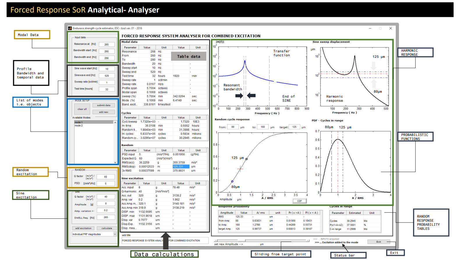Click the amplitude slider's right arrow
The height and width of the screenshot is (260, 456).
coord(308,241)
